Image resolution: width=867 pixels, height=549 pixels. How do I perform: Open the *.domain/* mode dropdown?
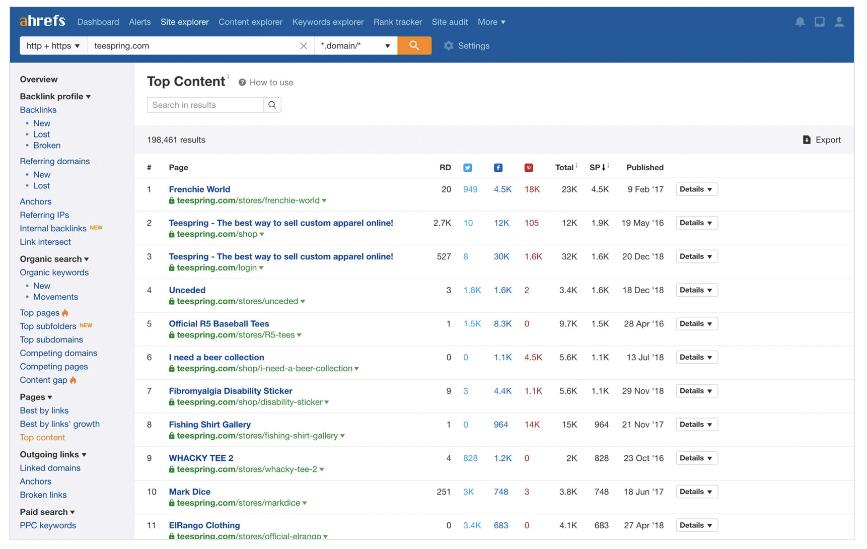(355, 46)
